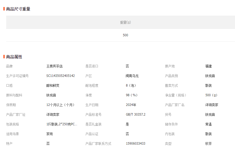
Task: Click storage condition value 常温
Action: 208,124
